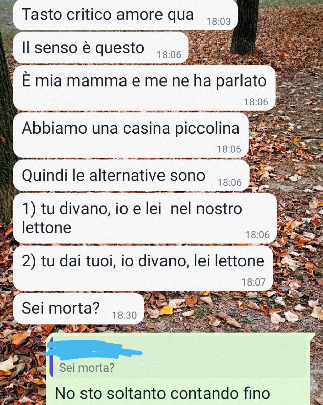Tap the 'Il senso è questo' message bubble
The image size is (323, 405).
[x=101, y=48]
